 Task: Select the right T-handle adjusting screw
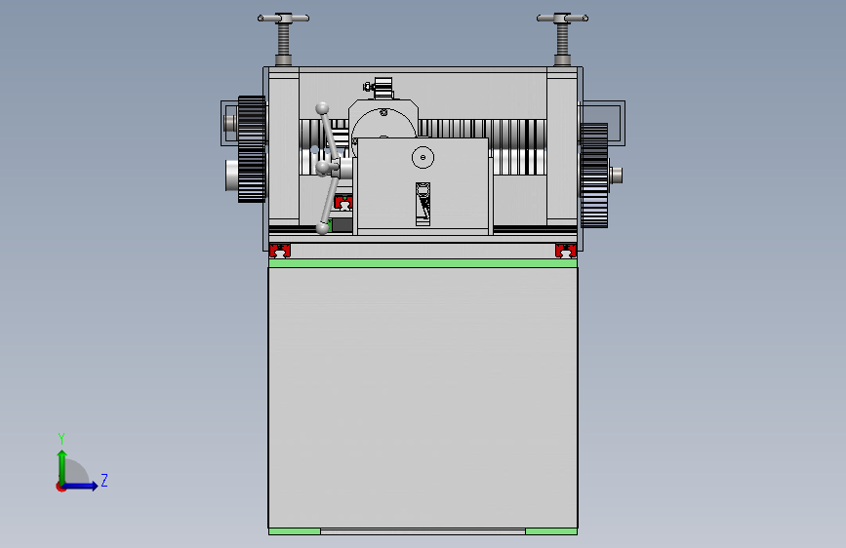pyautogui.click(x=562, y=38)
